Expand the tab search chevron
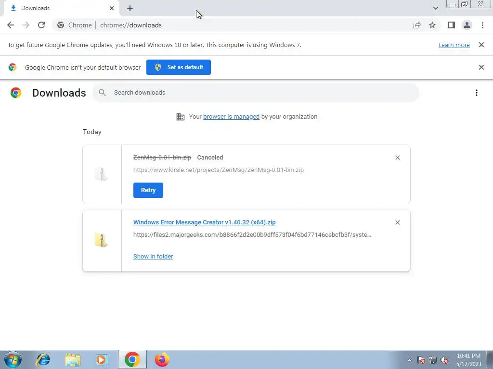This screenshot has height=369, width=493. tap(435, 8)
